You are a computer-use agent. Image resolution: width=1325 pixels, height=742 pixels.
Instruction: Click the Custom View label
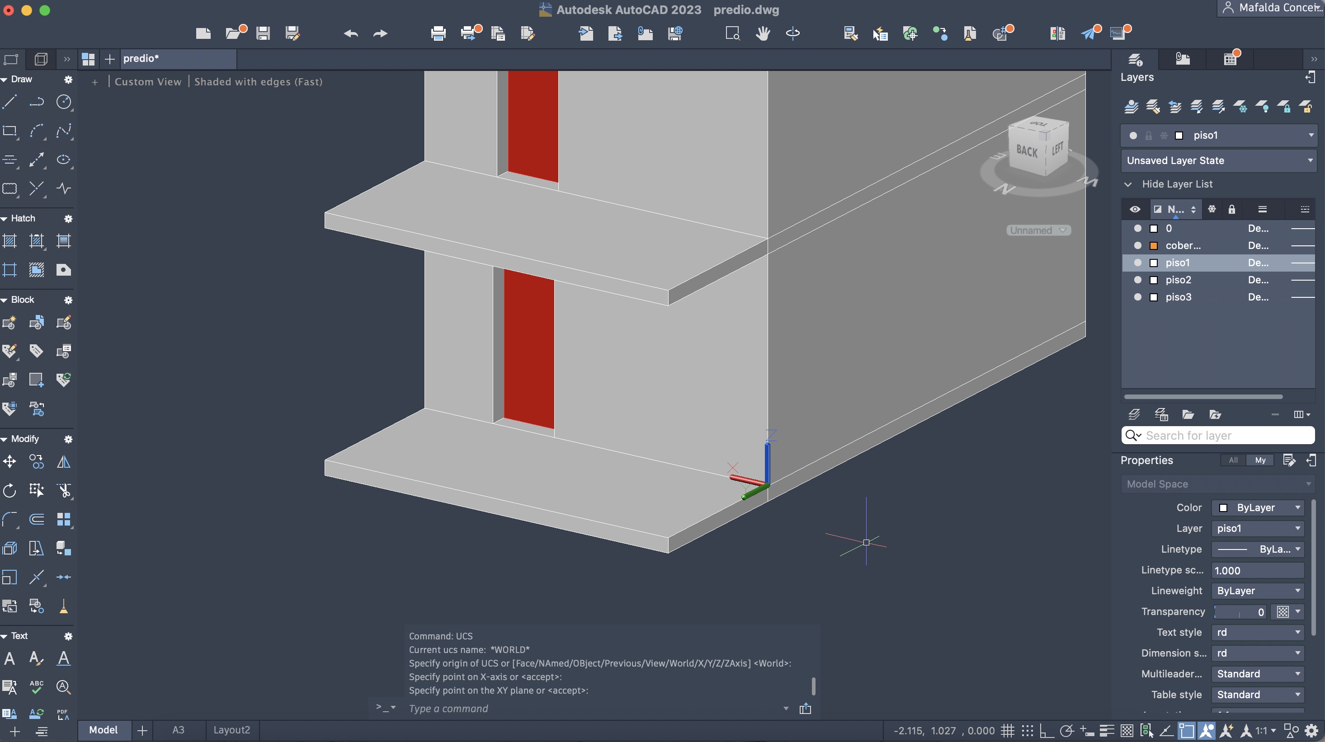[148, 82]
